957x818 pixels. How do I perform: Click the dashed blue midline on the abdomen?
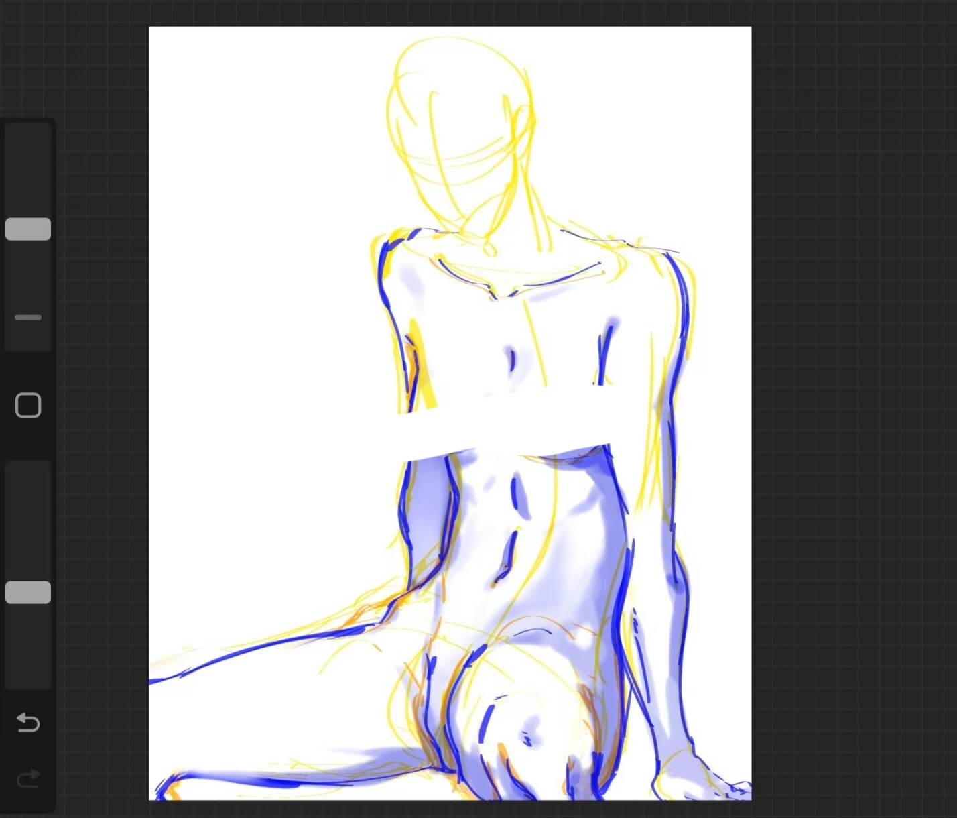pyautogui.click(x=513, y=530)
